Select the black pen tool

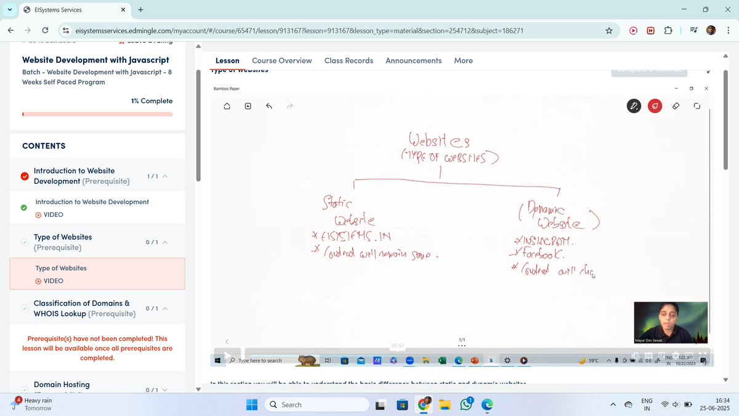634,106
